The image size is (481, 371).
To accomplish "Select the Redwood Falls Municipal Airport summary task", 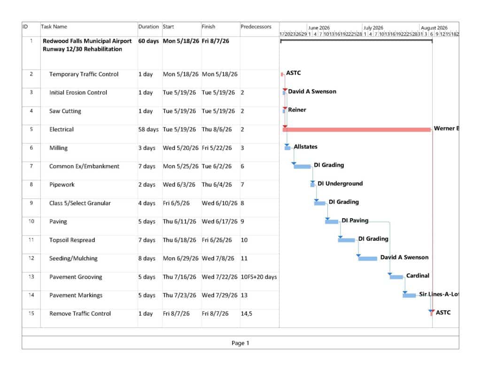I will point(87,45).
